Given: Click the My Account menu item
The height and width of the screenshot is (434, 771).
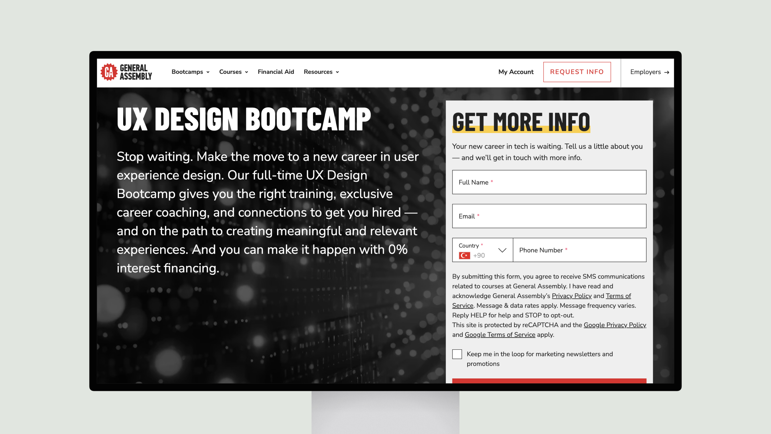Looking at the screenshot, I should (x=516, y=72).
